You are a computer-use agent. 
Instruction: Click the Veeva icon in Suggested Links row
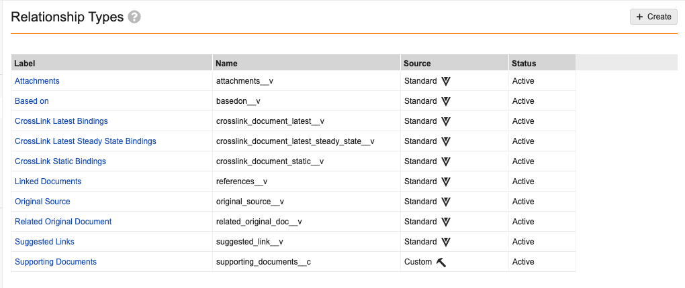pyautogui.click(x=446, y=242)
